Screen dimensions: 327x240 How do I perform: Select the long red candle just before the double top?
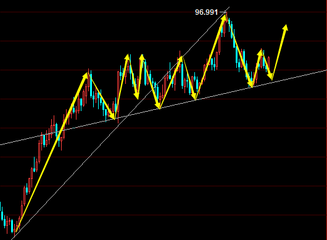click(x=118, y=97)
